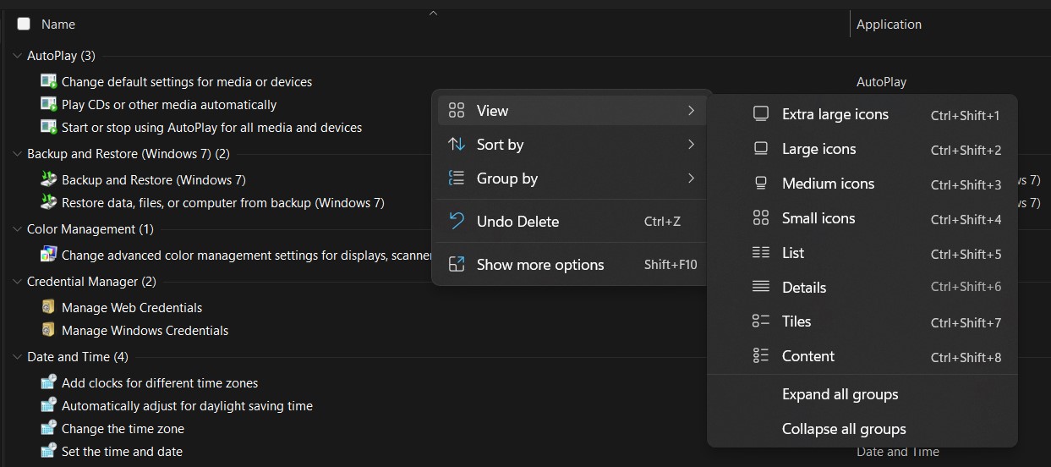Click the Backup and Restore item icon
This screenshot has width=1051, height=467.
click(48, 179)
